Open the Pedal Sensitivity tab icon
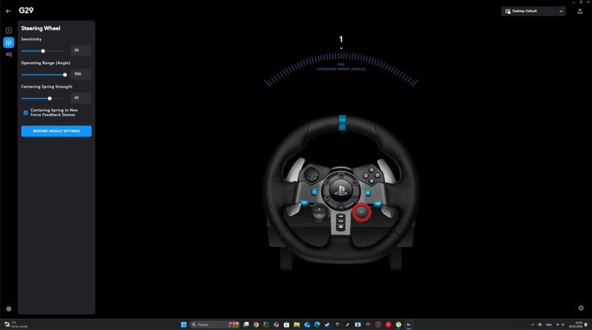This screenshot has height=330, width=592. click(9, 54)
